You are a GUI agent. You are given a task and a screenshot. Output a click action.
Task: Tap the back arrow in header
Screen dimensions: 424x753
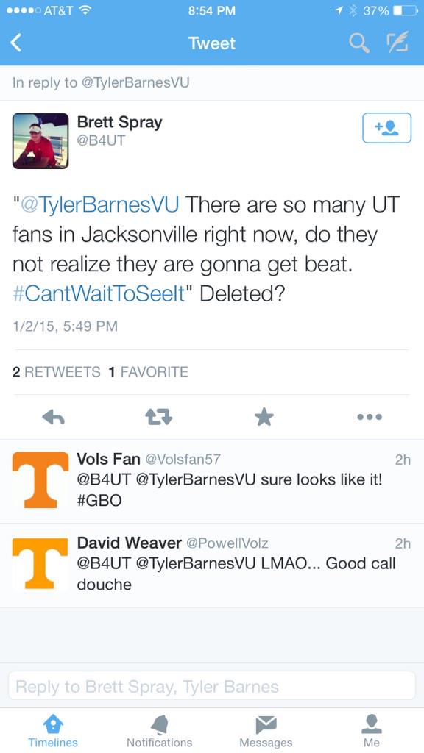[x=16, y=43]
